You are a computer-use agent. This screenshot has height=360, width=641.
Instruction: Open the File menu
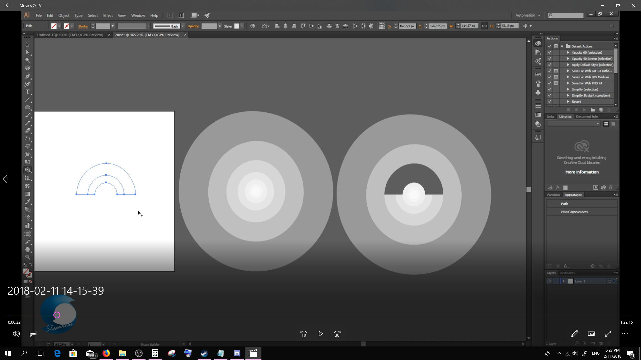(x=39, y=15)
